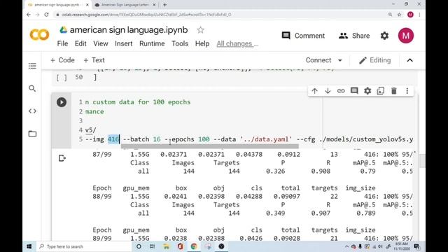
Task: Add a new Text cell
Action: coord(94,60)
